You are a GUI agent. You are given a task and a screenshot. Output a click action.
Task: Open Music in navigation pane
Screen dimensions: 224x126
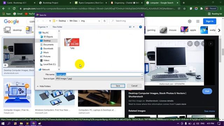tap(44, 52)
